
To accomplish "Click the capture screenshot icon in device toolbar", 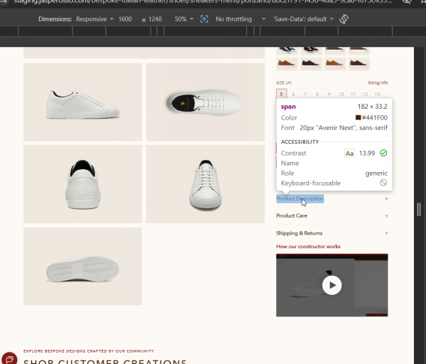I will coord(204,19).
